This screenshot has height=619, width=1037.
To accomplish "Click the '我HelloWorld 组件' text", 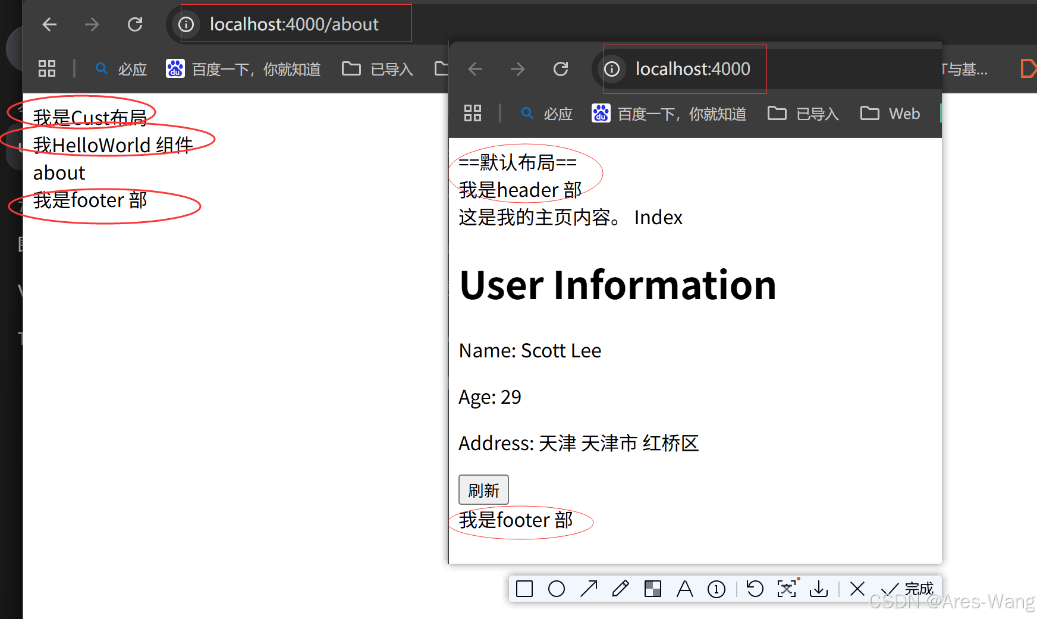I will pyautogui.click(x=113, y=145).
